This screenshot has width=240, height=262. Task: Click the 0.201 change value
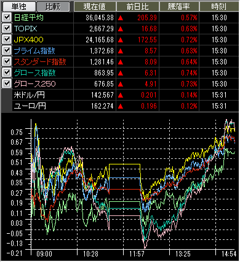pyautogui.click(x=149, y=95)
